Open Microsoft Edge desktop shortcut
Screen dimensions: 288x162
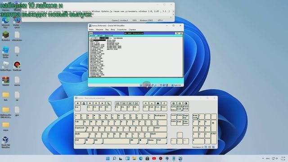point(5,22)
